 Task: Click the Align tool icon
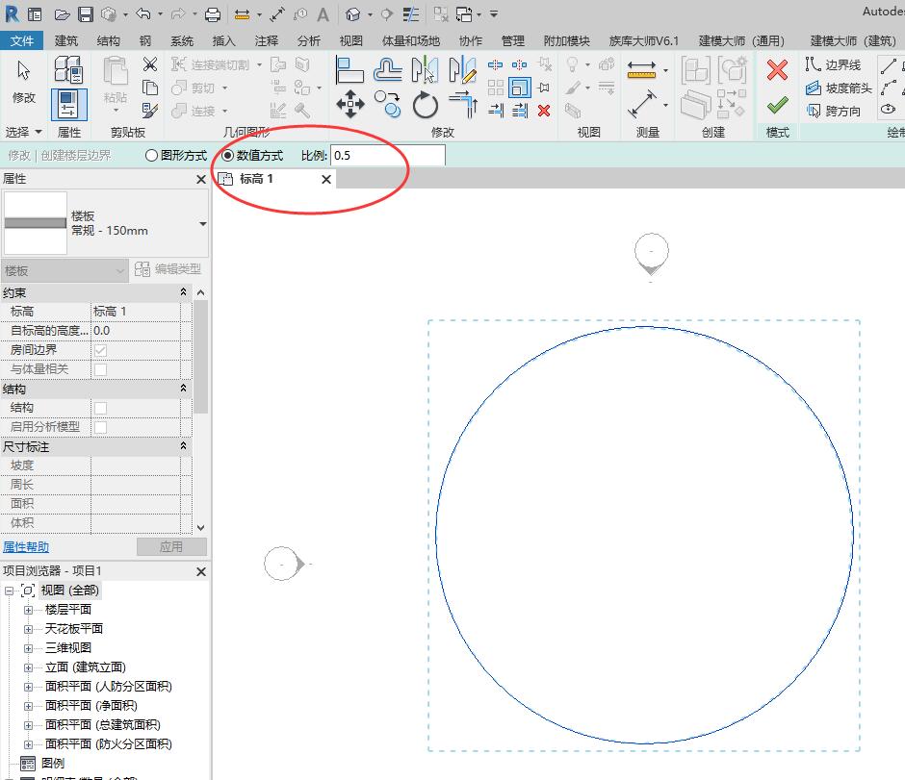[x=350, y=69]
